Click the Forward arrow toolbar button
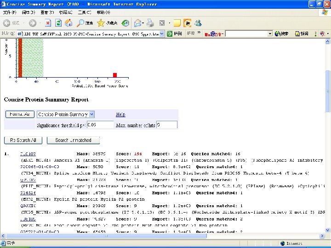 click(x=32, y=23)
